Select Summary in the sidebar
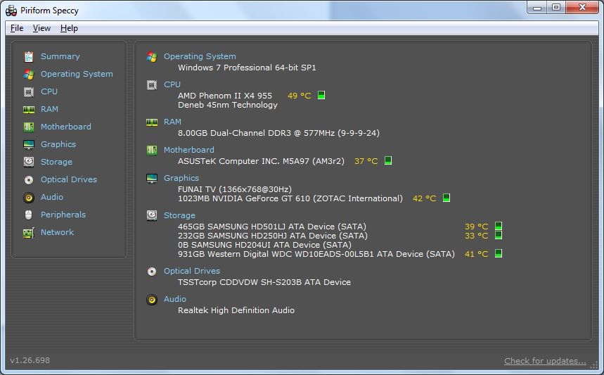Image resolution: width=604 pixels, height=375 pixels. pos(60,56)
